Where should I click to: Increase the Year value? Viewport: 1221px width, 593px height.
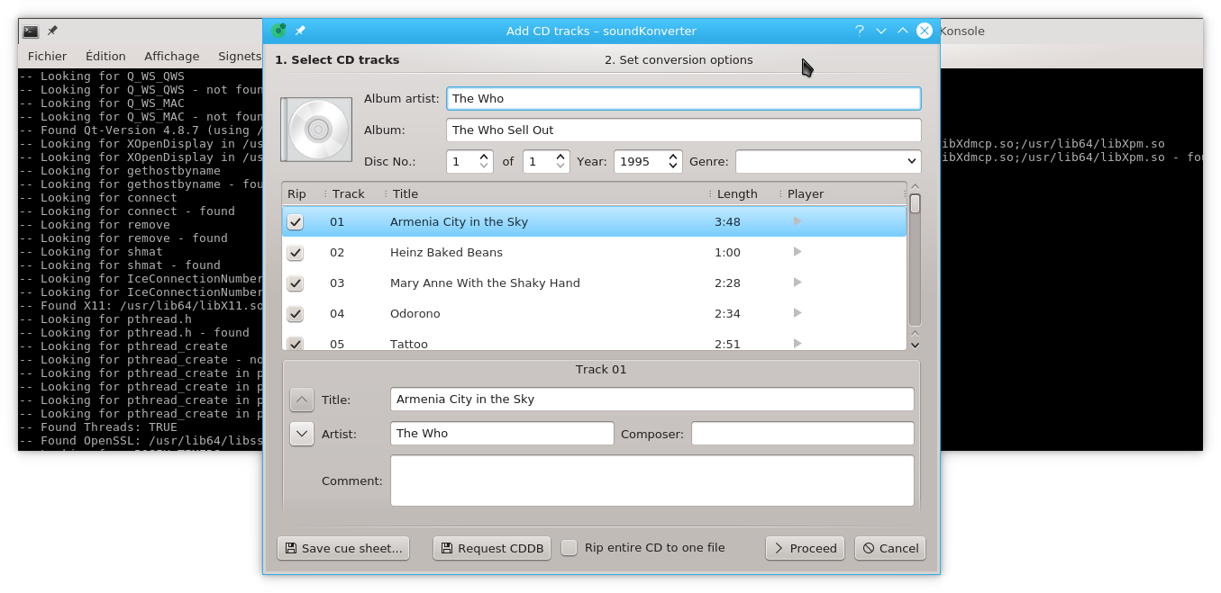coord(673,157)
